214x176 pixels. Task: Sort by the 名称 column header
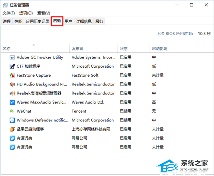click(6, 49)
